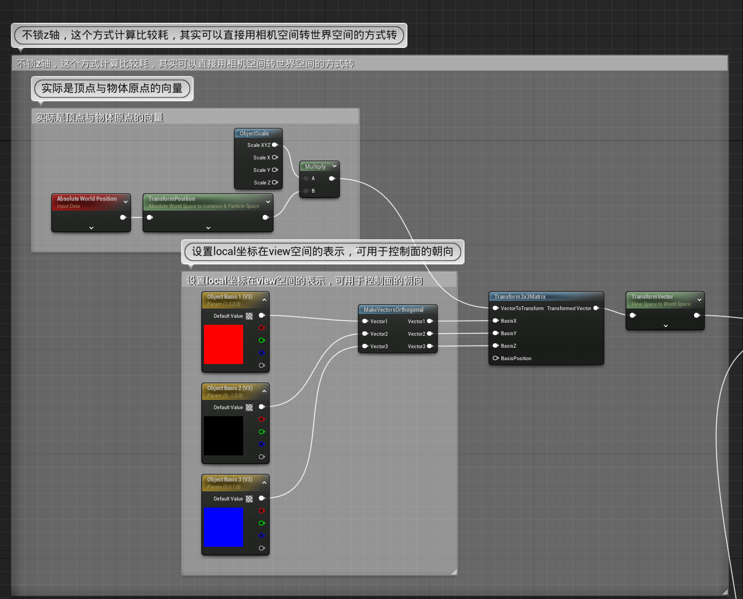This screenshot has width=743, height=599.
Task: Click the red R channel pin on Object Basis 1
Action: pyautogui.click(x=262, y=328)
